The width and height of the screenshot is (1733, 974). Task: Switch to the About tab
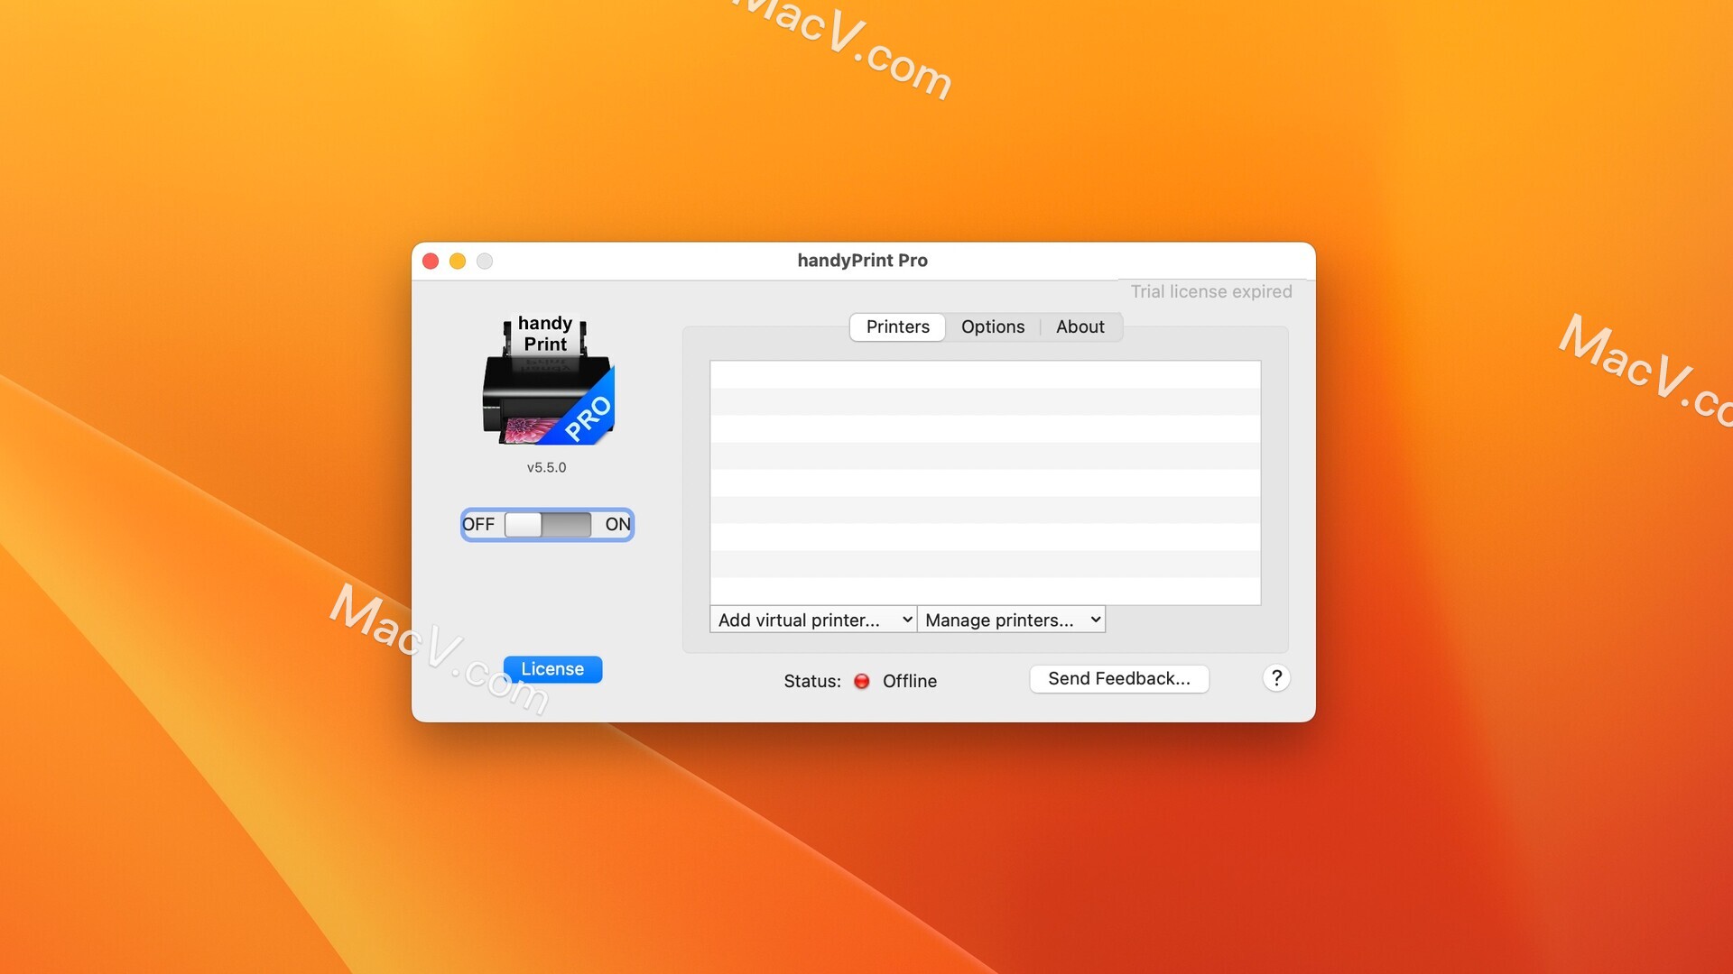(1077, 326)
